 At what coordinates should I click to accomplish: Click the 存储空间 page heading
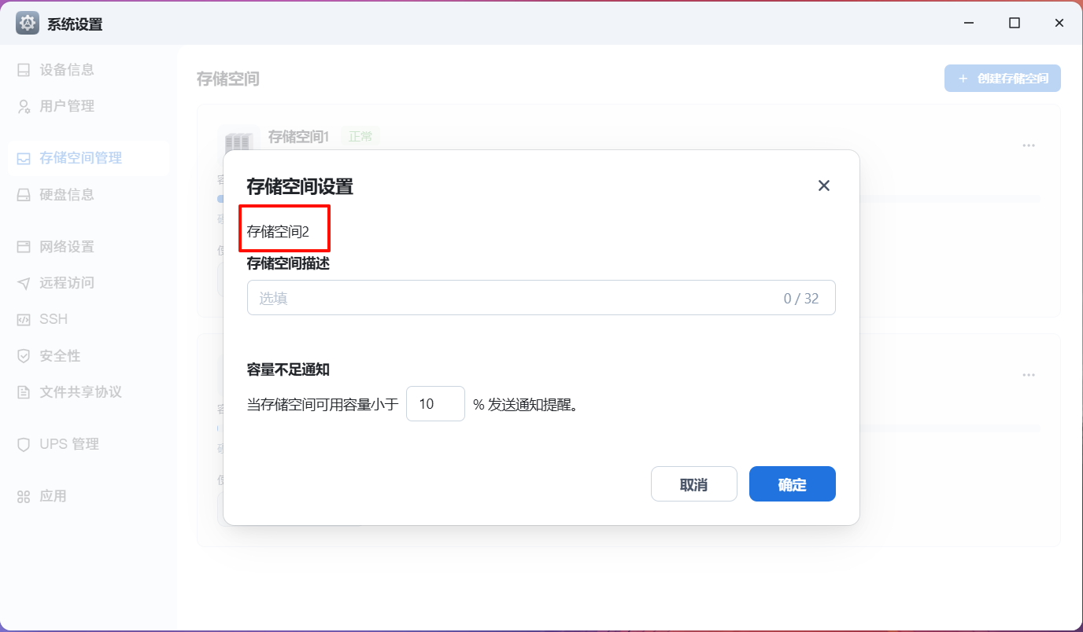point(228,79)
